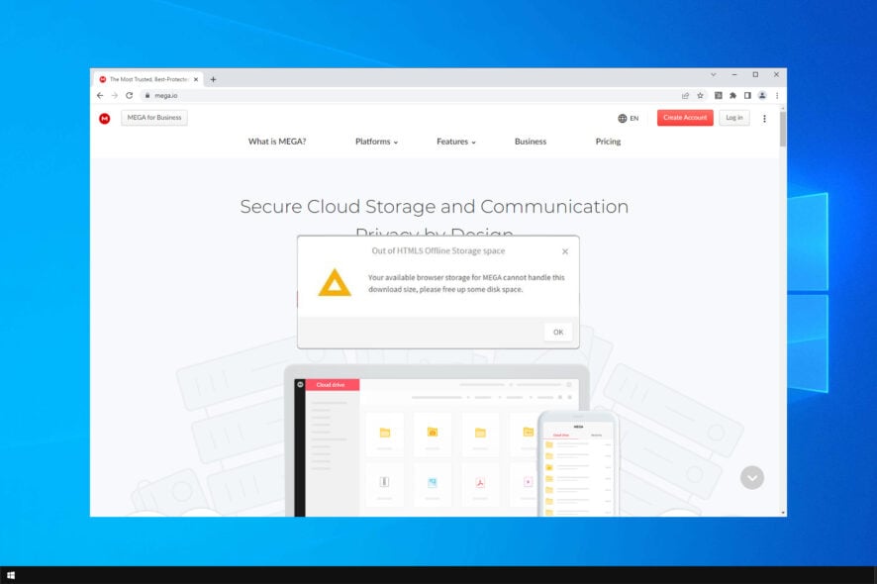877x584 pixels.
Task: Open the MEGA site three-dot menu
Action: click(x=764, y=119)
